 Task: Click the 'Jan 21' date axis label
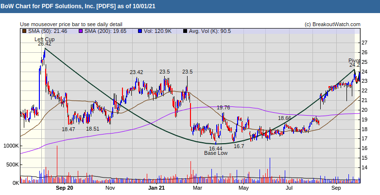156,188
